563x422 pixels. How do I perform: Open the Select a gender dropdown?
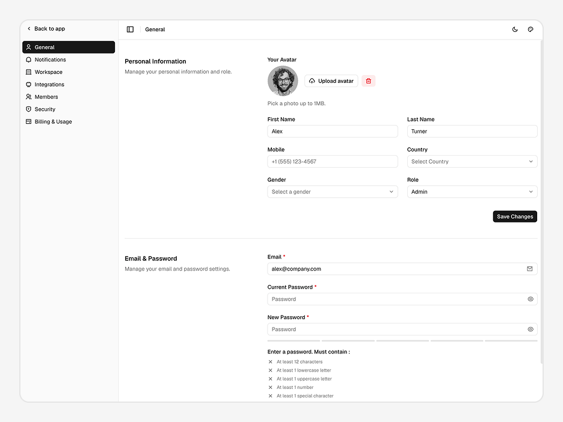333,192
